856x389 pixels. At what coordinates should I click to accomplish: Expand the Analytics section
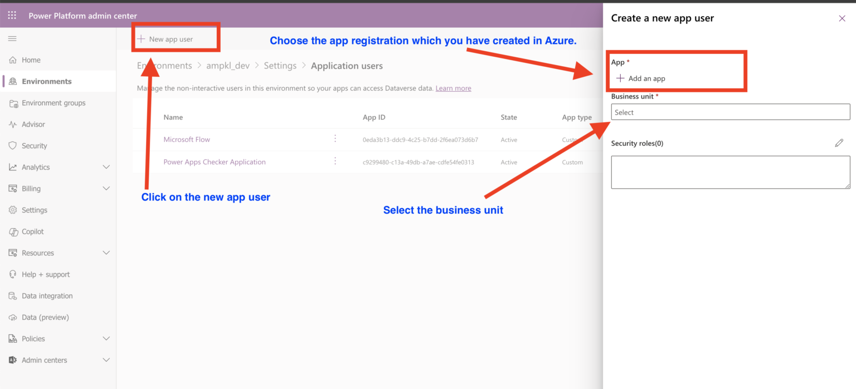[x=106, y=167]
